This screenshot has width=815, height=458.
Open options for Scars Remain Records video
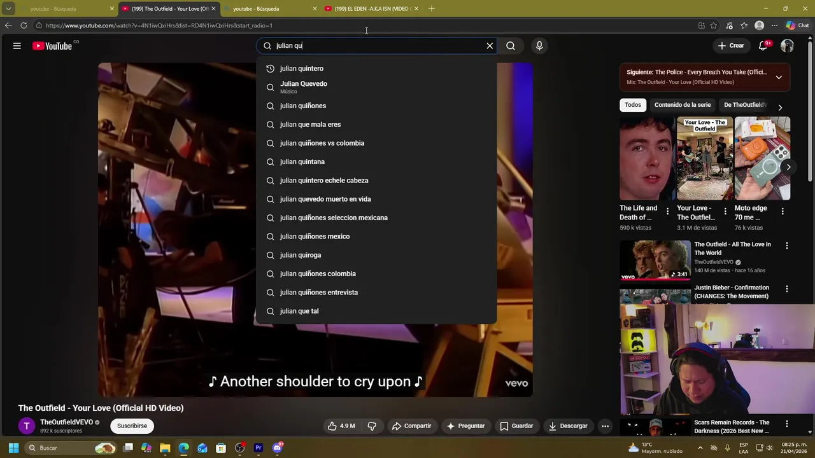(x=787, y=424)
